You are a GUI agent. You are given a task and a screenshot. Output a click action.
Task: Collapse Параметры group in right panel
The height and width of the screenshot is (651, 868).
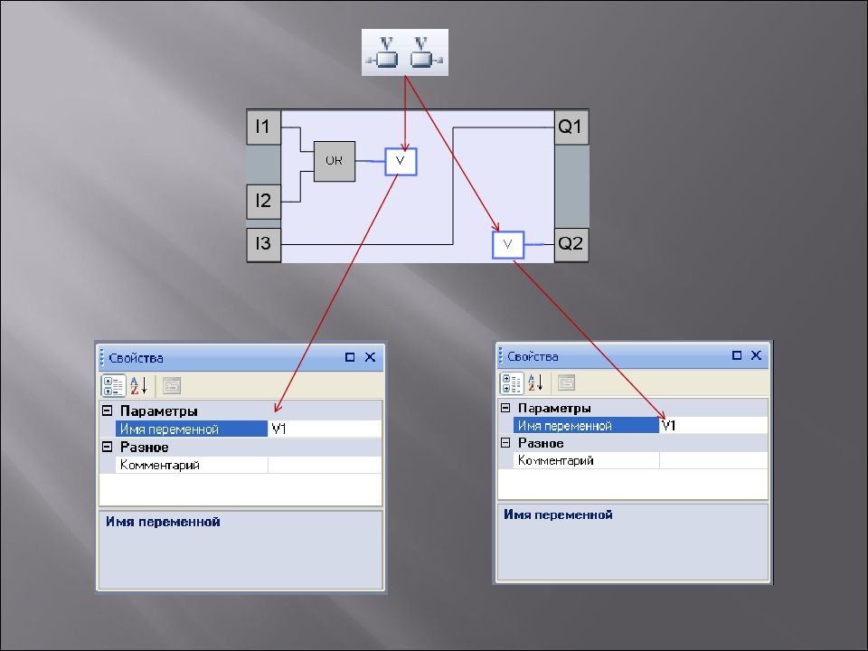(x=505, y=408)
